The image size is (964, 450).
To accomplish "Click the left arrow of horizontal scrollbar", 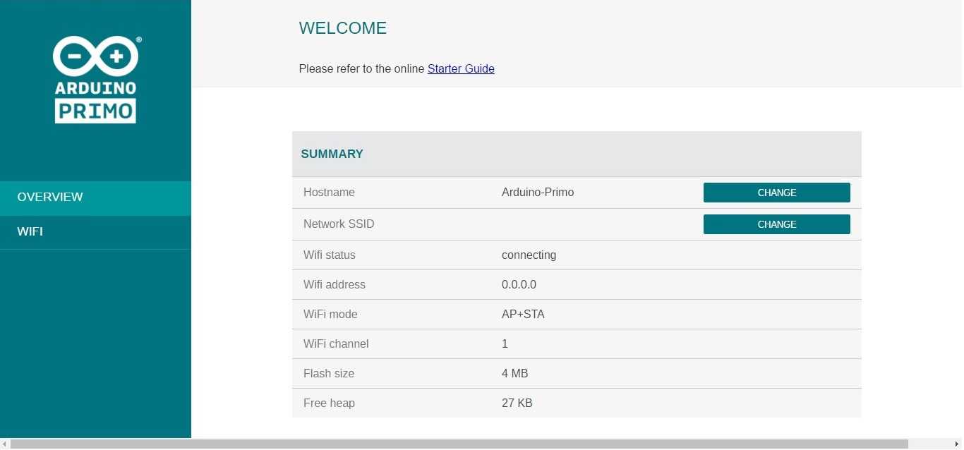I will [x=4, y=444].
